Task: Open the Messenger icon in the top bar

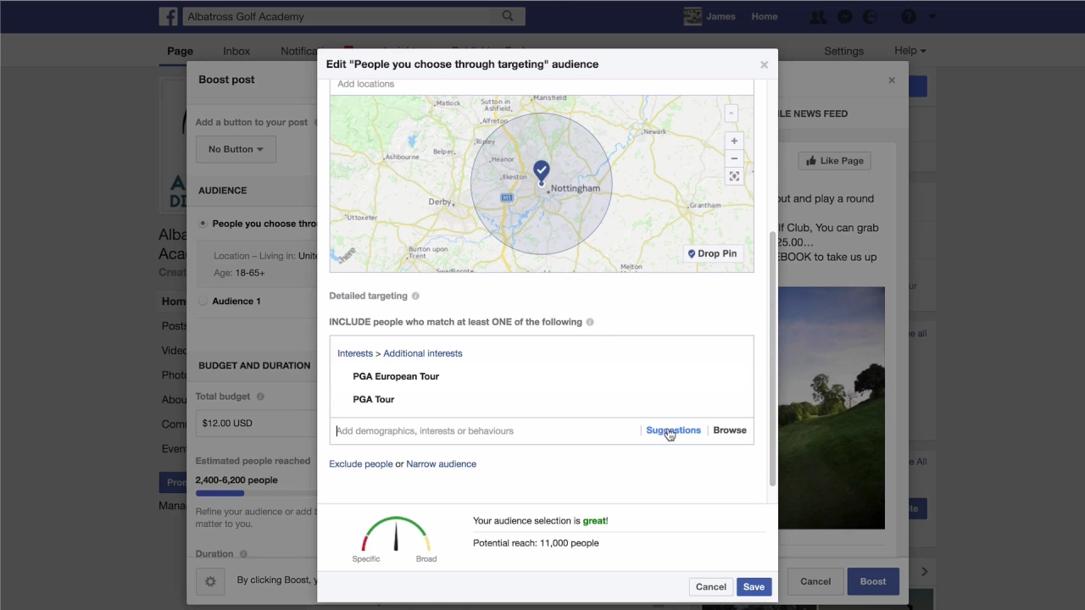Action: pos(844,16)
